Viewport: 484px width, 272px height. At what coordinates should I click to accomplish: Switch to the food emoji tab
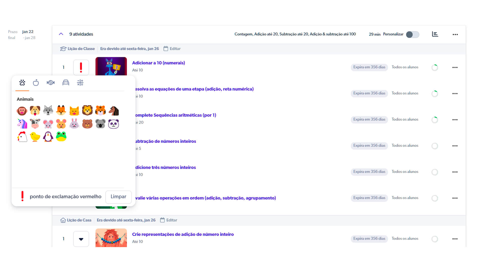click(x=36, y=83)
